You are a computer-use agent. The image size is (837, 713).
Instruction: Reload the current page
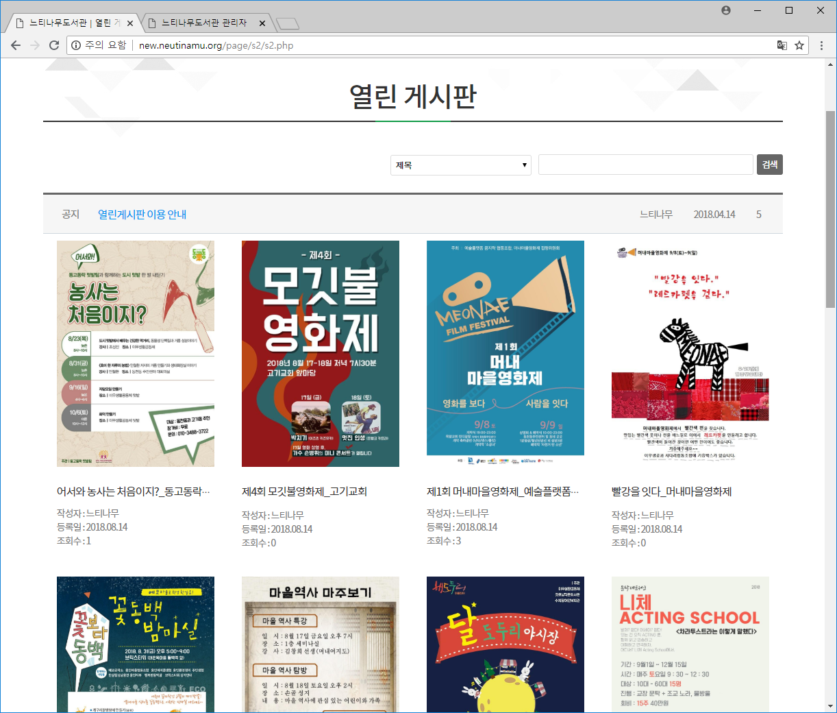coord(54,45)
